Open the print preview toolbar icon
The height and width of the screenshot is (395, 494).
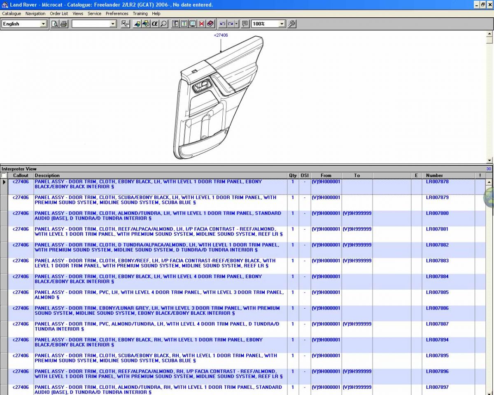55,24
